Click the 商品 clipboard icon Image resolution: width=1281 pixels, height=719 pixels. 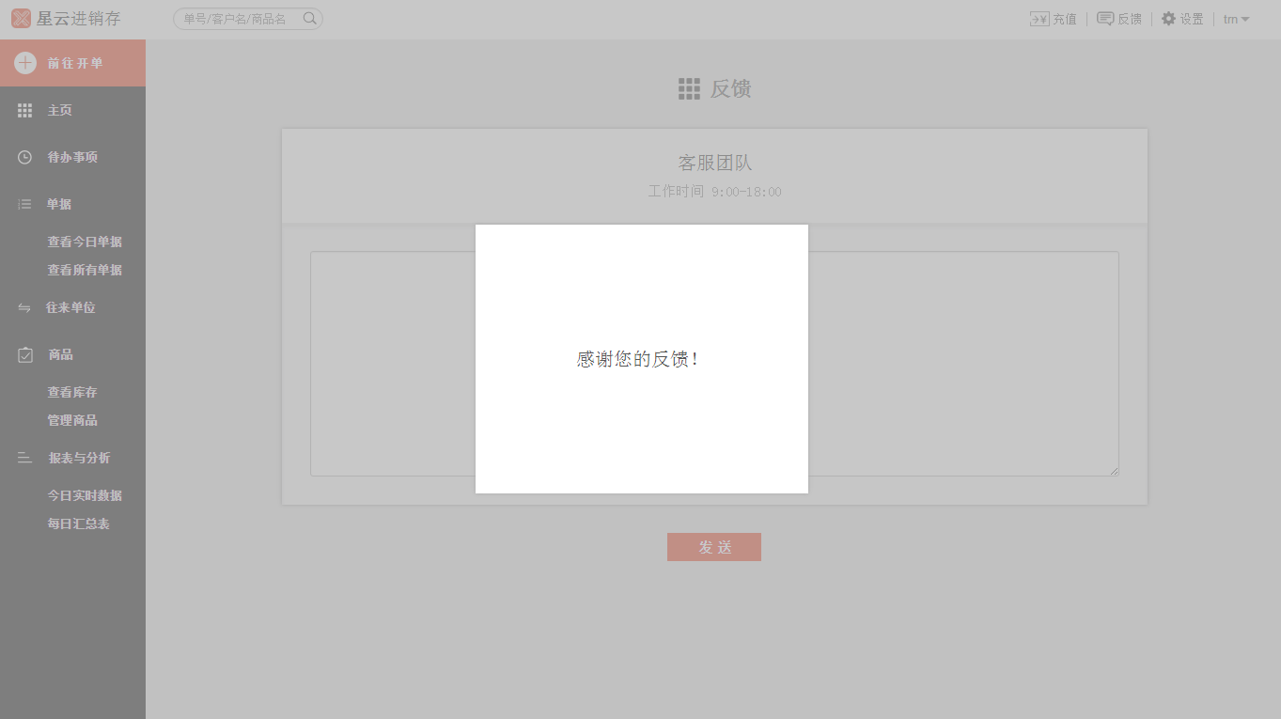[25, 355]
